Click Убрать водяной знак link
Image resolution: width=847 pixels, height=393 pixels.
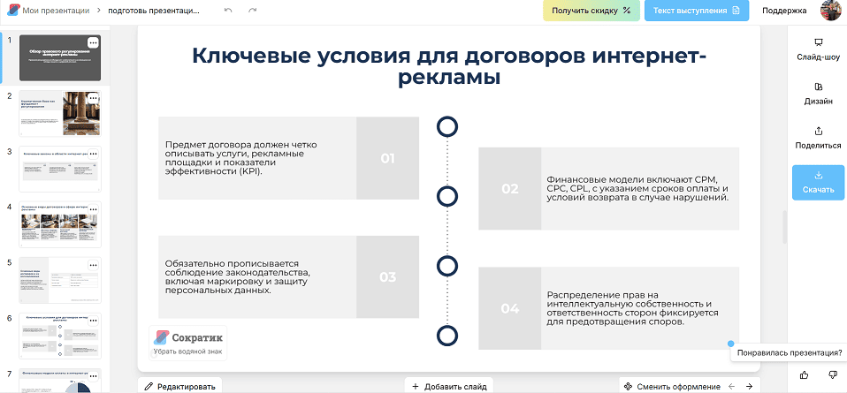click(187, 352)
